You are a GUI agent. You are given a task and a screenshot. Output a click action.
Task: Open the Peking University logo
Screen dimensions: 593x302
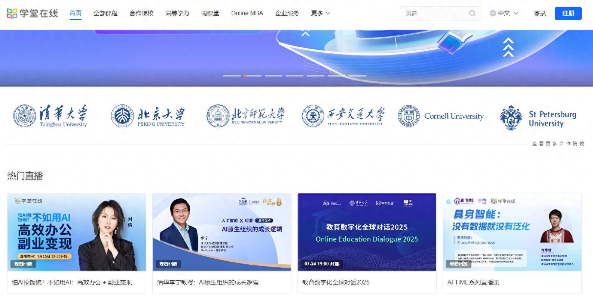(x=148, y=116)
